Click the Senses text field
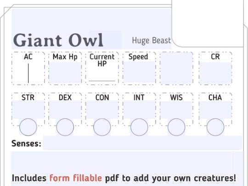The height and width of the screenshot is (186, 248). [x=142, y=143]
